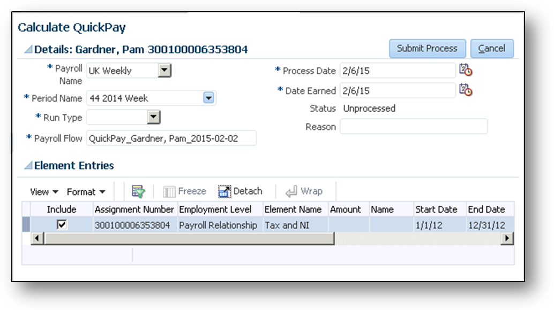Viewport: 554px width, 310px height.
Task: Open the Date Earned calendar picker
Action: (466, 90)
